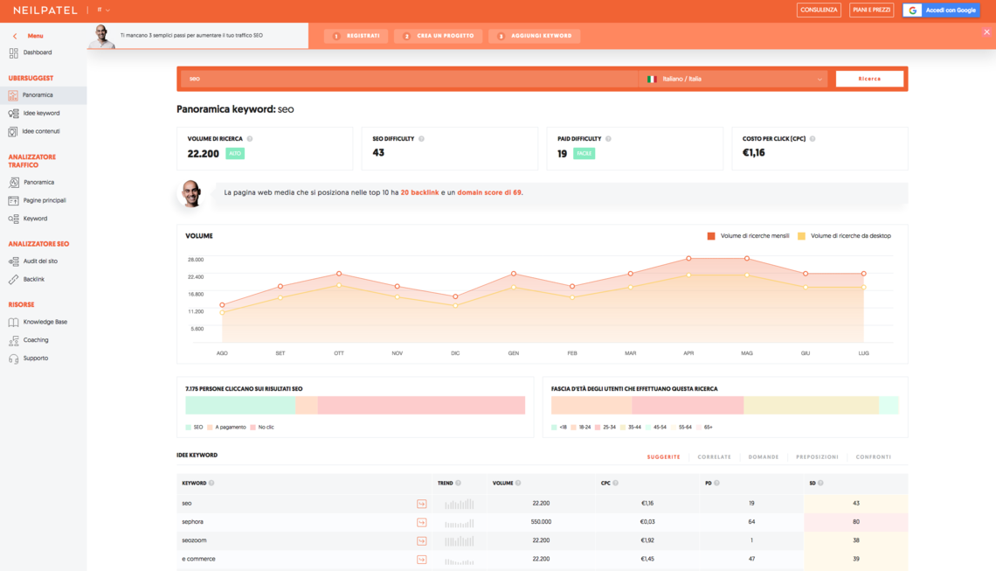Click the Knowledge Base text in sidebar
996x571 pixels.
(x=45, y=323)
